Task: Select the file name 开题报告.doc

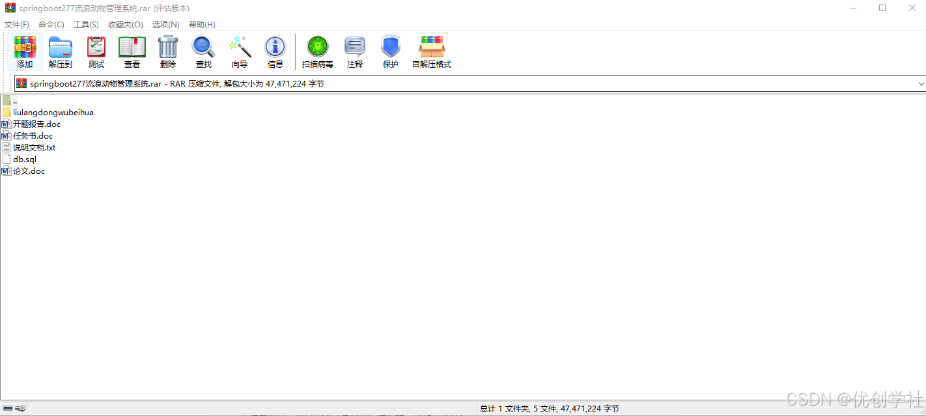Action: point(37,124)
